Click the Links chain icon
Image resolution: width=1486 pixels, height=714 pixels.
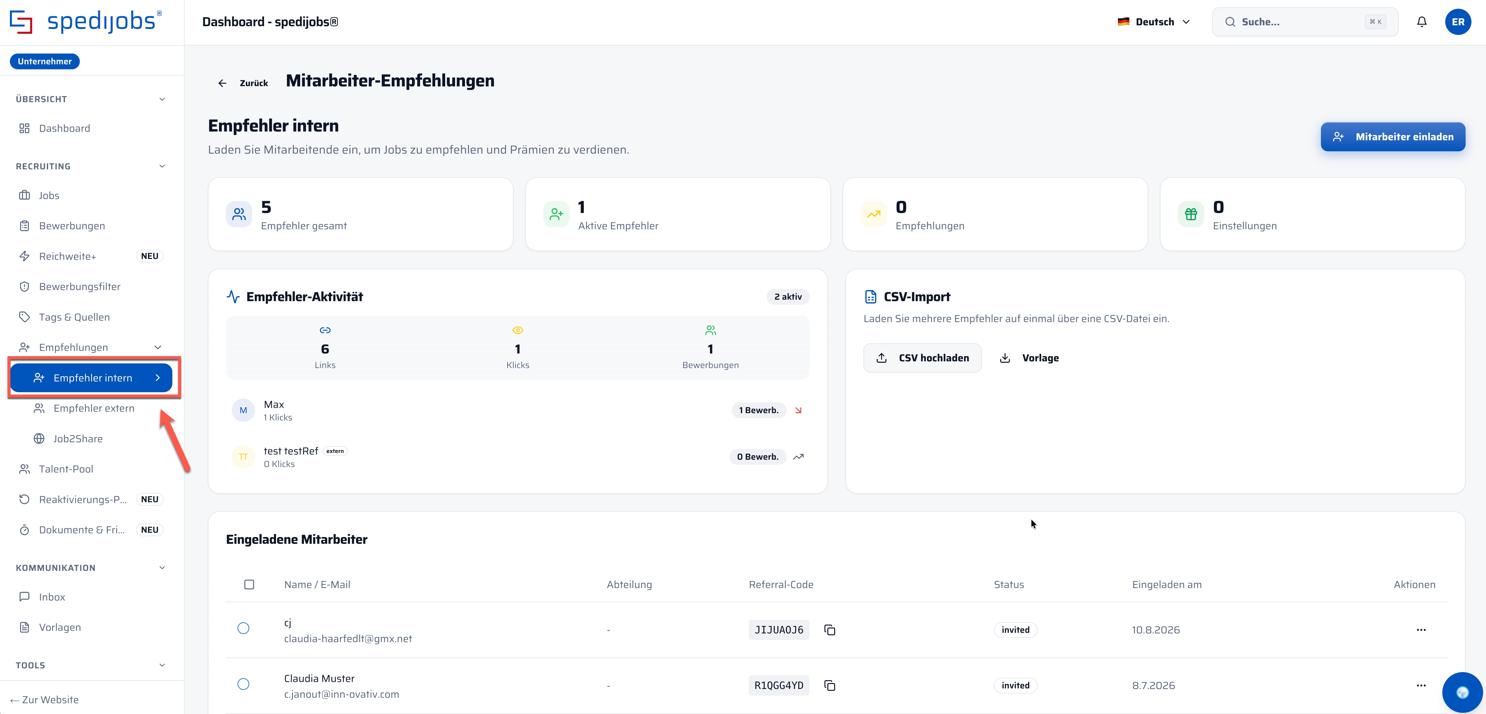point(325,330)
